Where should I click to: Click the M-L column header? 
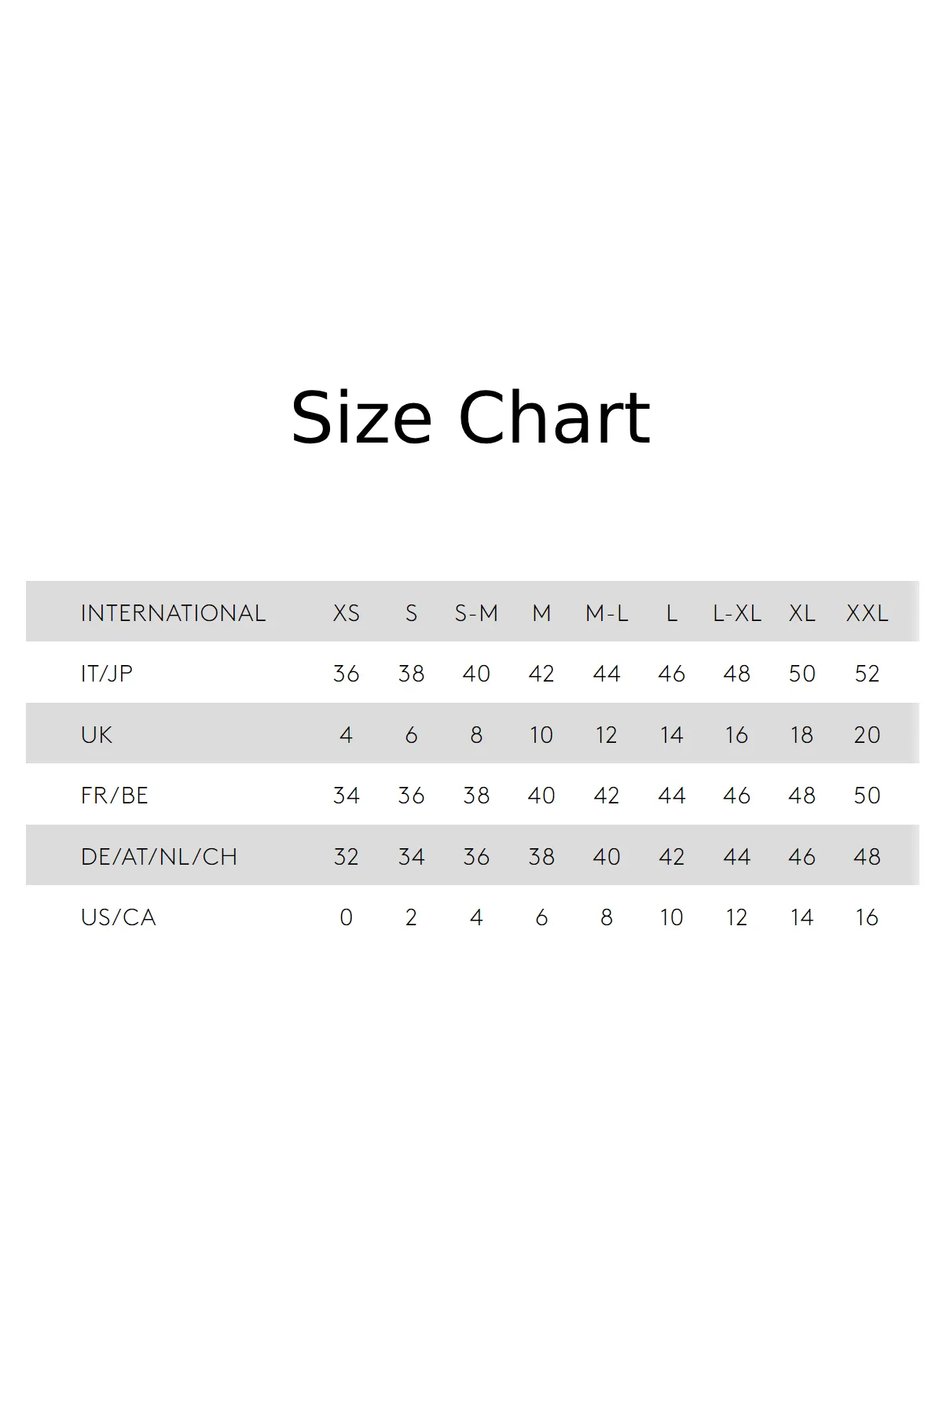[607, 613]
